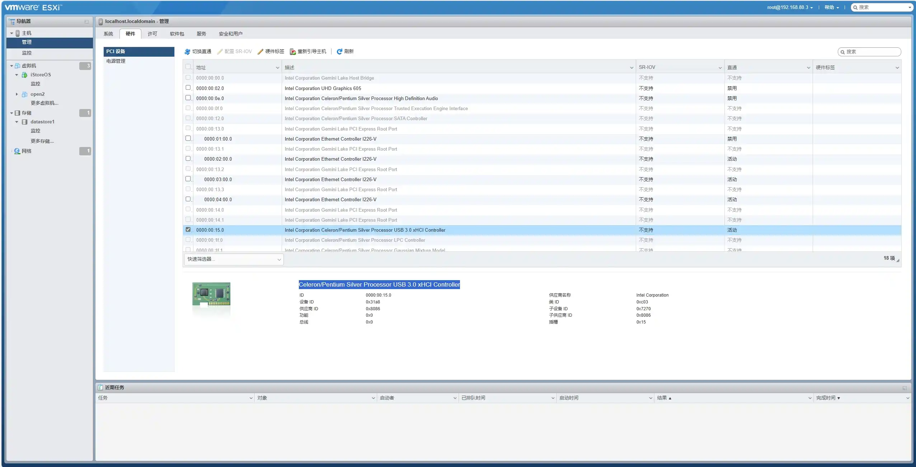Click the iStoreOS VM icon
The image size is (916, 467).
pyautogui.click(x=24, y=75)
